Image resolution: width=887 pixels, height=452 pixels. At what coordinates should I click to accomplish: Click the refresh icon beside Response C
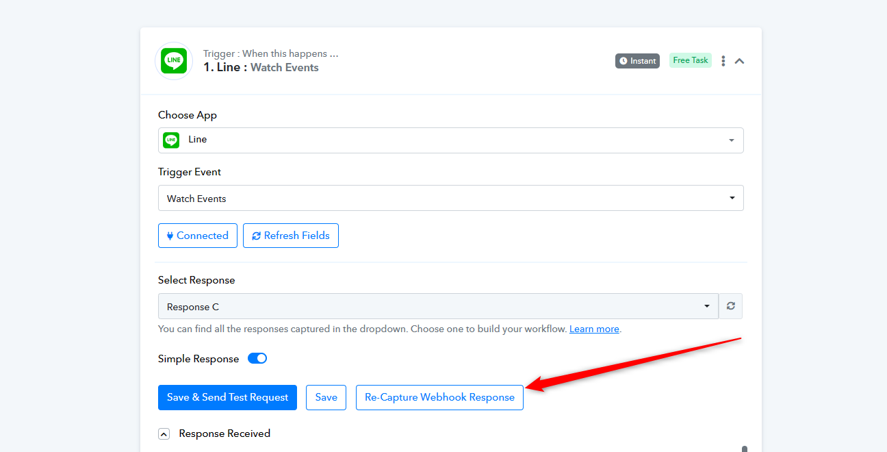point(730,306)
